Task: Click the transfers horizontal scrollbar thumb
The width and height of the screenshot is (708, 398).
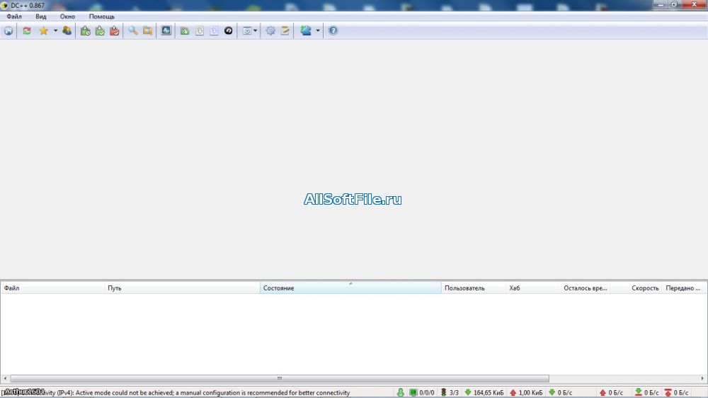Action: coord(280,378)
